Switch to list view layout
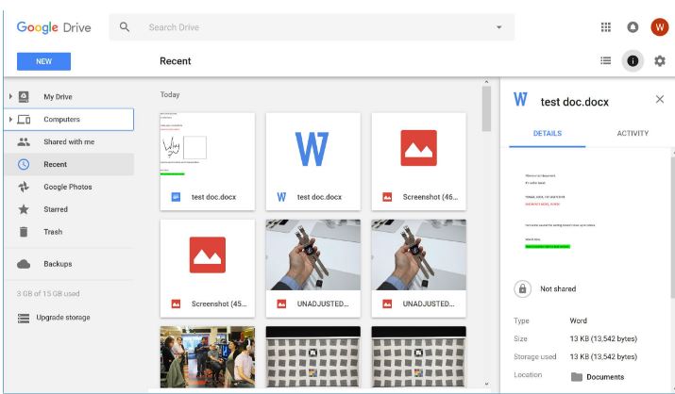This screenshot has height=394, width=675. point(606,60)
